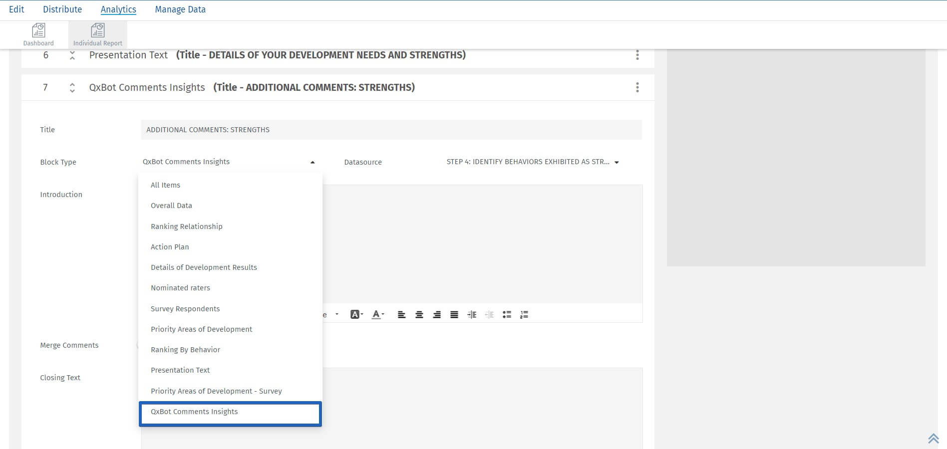The height and width of the screenshot is (449, 947).
Task: Collapse the Block Type dropdown list
Action: (x=313, y=162)
